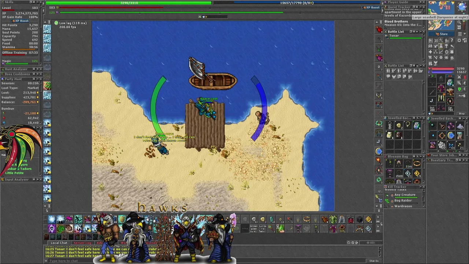Click the blue crescent ring in Jewelled Backpack
Image resolution: width=469 pixels, height=264 pixels.
451,135
